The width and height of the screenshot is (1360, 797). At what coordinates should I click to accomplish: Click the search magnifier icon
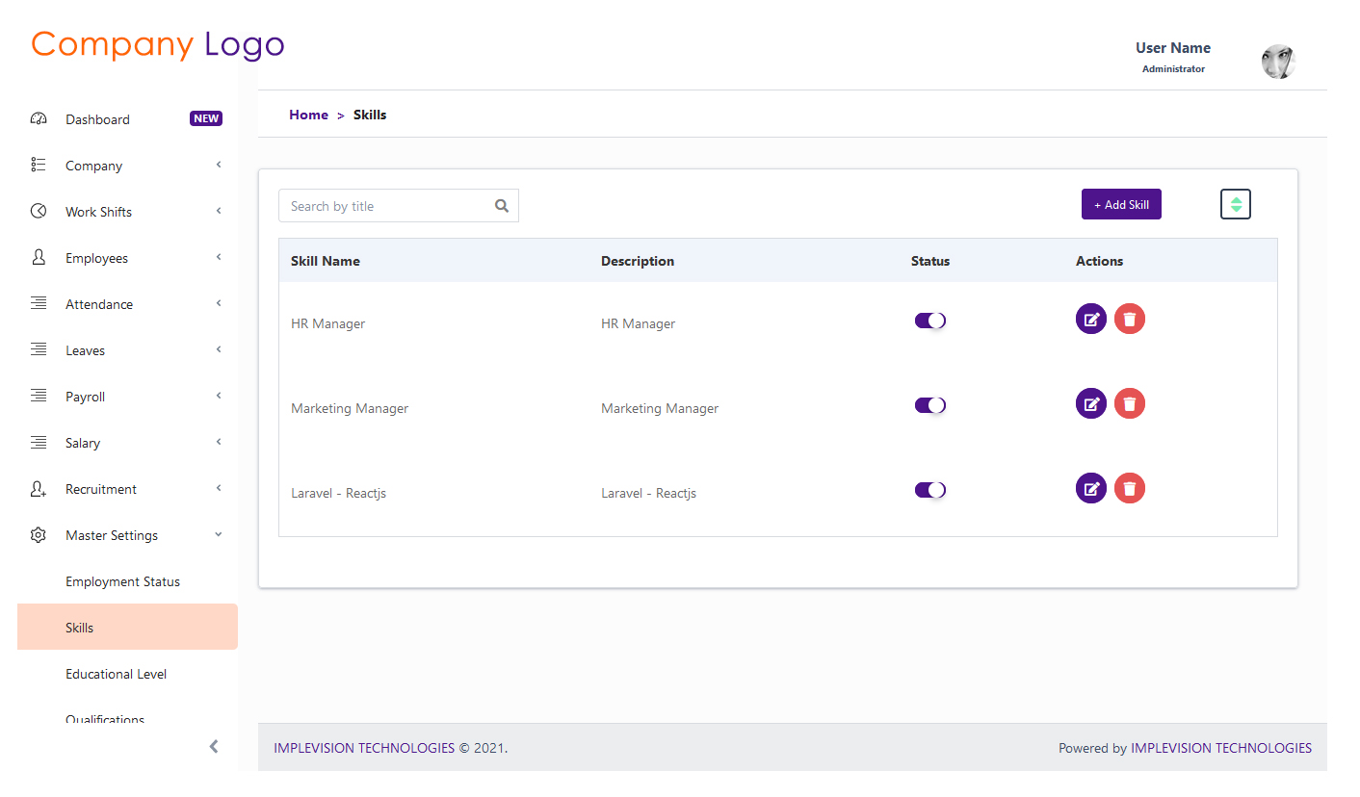[502, 206]
